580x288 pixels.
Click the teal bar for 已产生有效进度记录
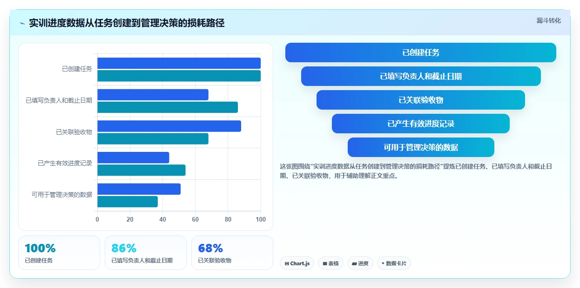tap(142, 170)
